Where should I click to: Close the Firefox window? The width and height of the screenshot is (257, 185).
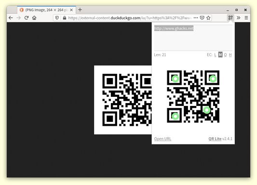[x=245, y=10]
